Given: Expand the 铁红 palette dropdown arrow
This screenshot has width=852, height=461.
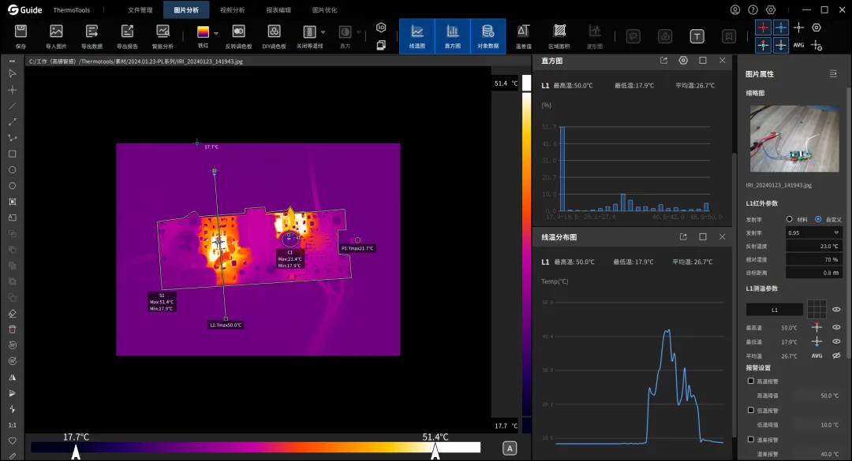Looking at the screenshot, I should click(x=215, y=33).
